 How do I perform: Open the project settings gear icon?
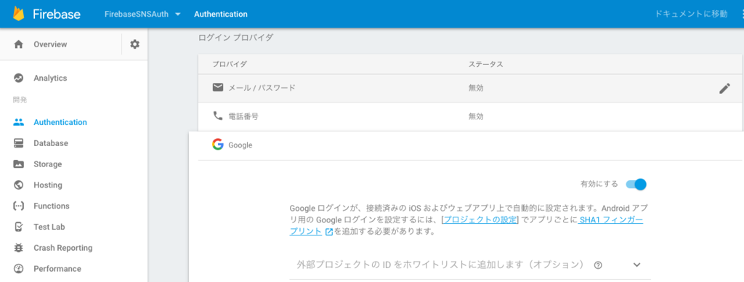pyautogui.click(x=134, y=44)
